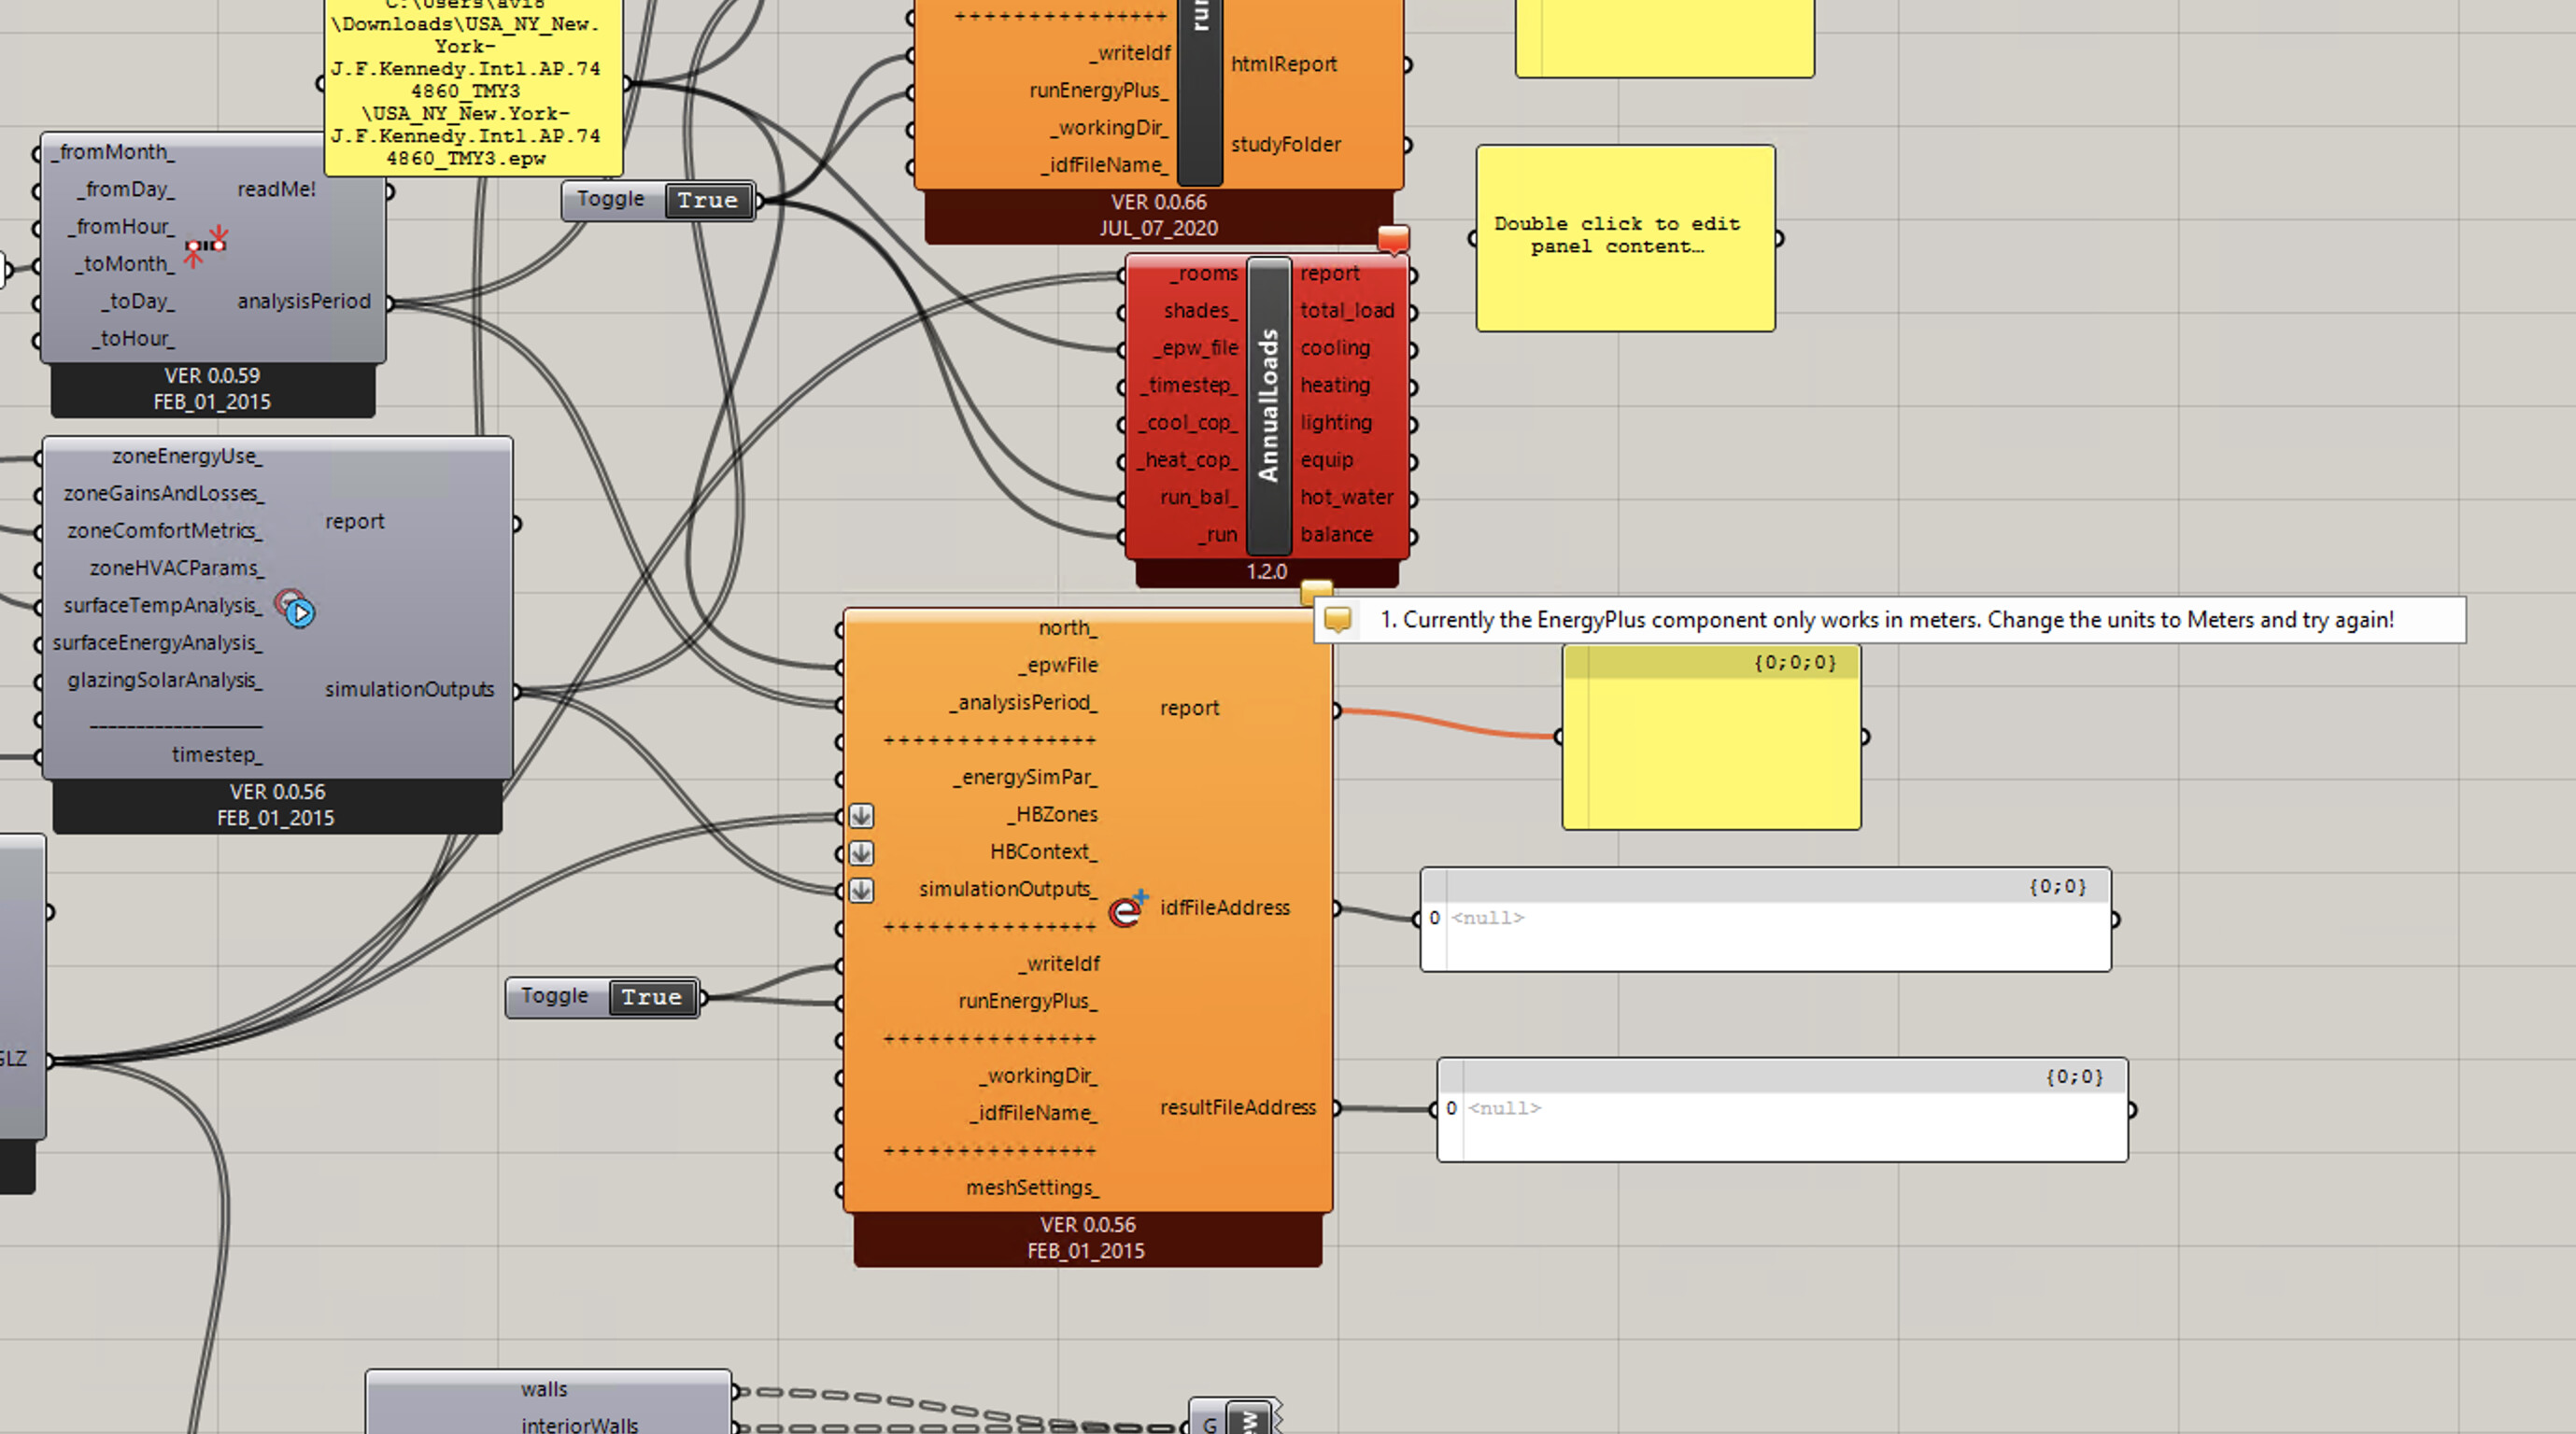Click the null panel connected to resultFileAddress
Screen dimensions: 2576x1434
(1782, 1110)
